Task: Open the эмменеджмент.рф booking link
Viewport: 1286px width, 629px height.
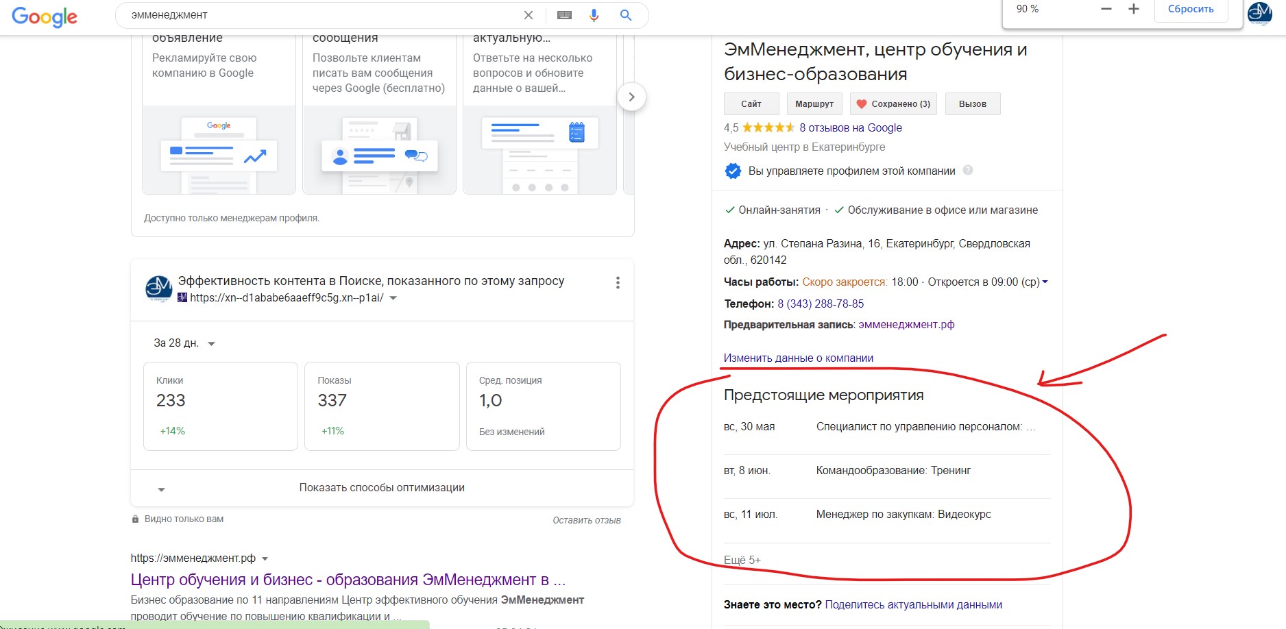Action: click(x=906, y=325)
